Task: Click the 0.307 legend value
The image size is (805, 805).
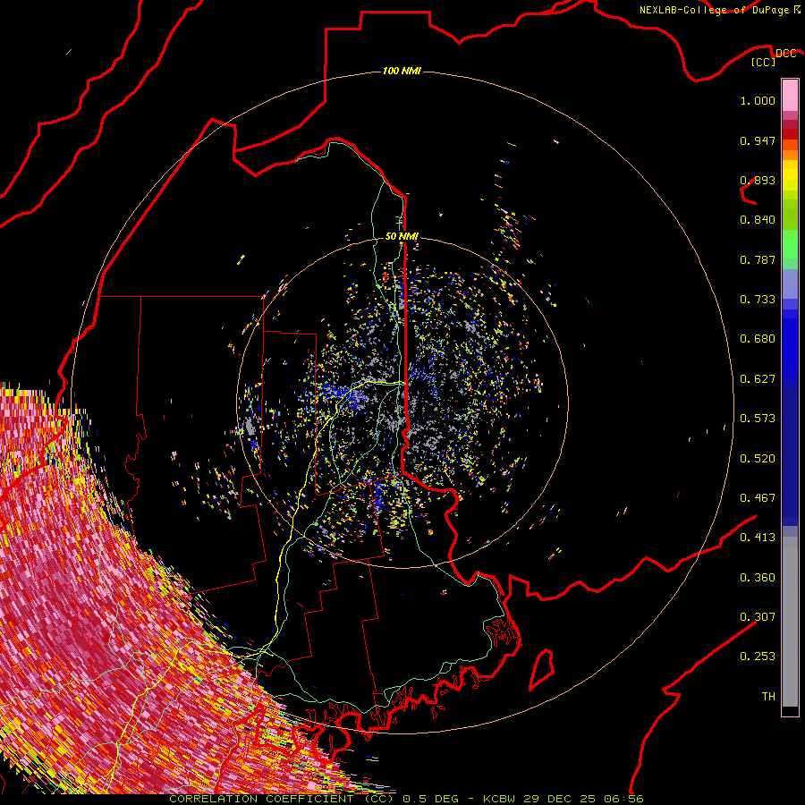Action: coord(758,617)
